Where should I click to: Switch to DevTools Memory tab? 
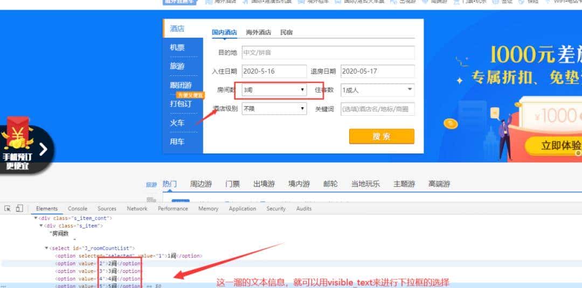click(208, 209)
